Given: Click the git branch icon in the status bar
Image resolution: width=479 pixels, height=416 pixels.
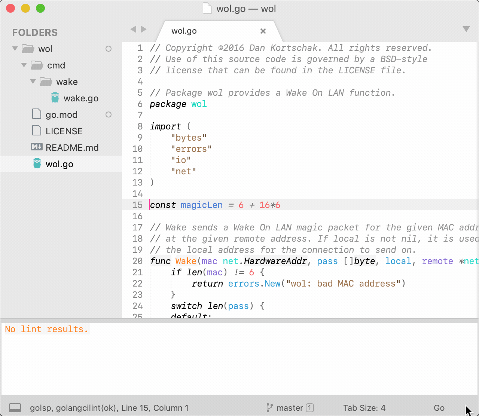Looking at the screenshot, I should (x=269, y=408).
